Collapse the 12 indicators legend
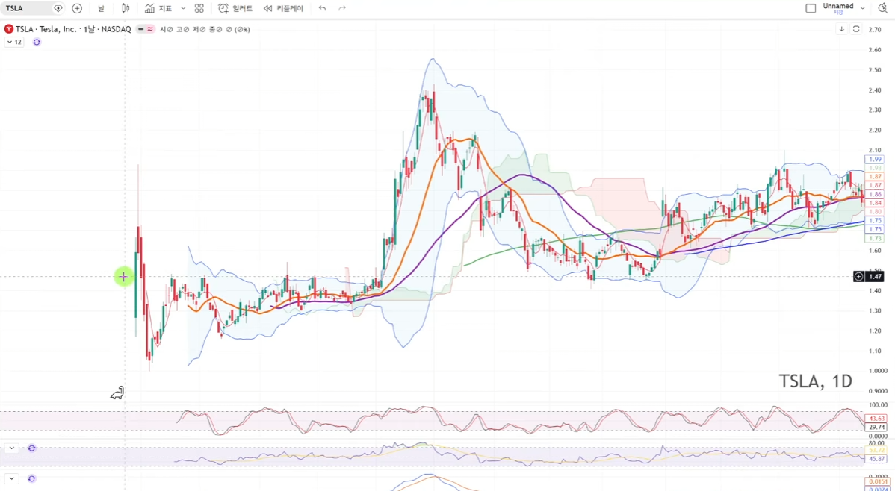 (x=14, y=43)
